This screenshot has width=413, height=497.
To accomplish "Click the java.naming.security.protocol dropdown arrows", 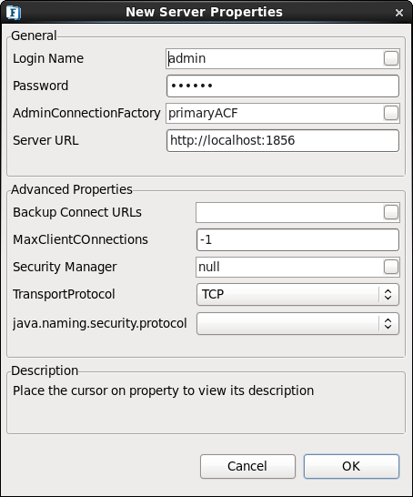I will pyautogui.click(x=388, y=324).
